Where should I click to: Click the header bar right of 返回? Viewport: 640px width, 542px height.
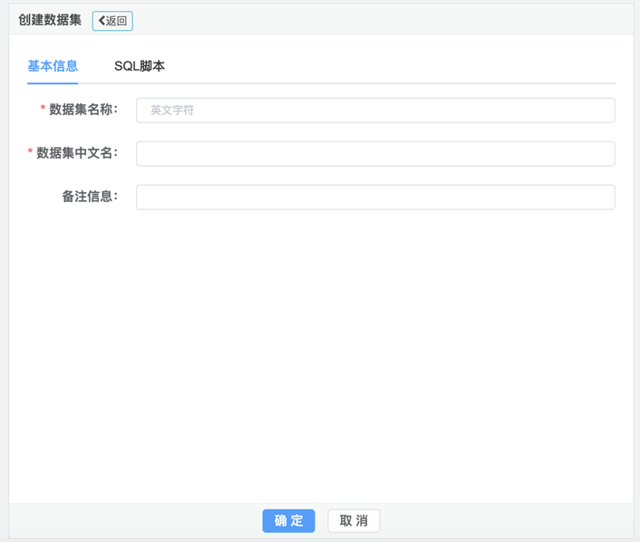pos(381,20)
